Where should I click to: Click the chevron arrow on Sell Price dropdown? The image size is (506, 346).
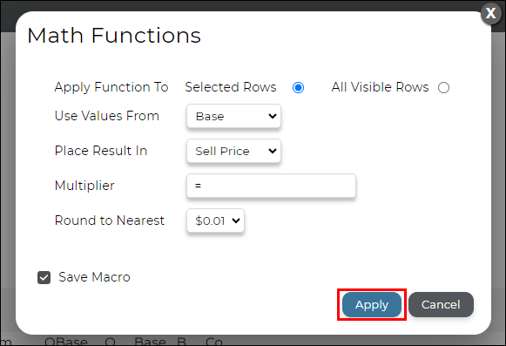[273, 151]
